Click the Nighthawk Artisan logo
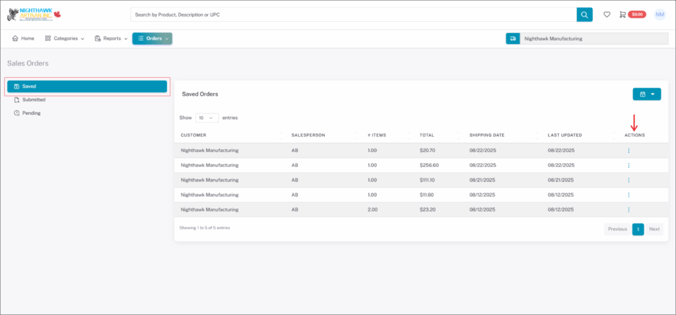Viewport: 676px width, 315px height. [x=34, y=14]
